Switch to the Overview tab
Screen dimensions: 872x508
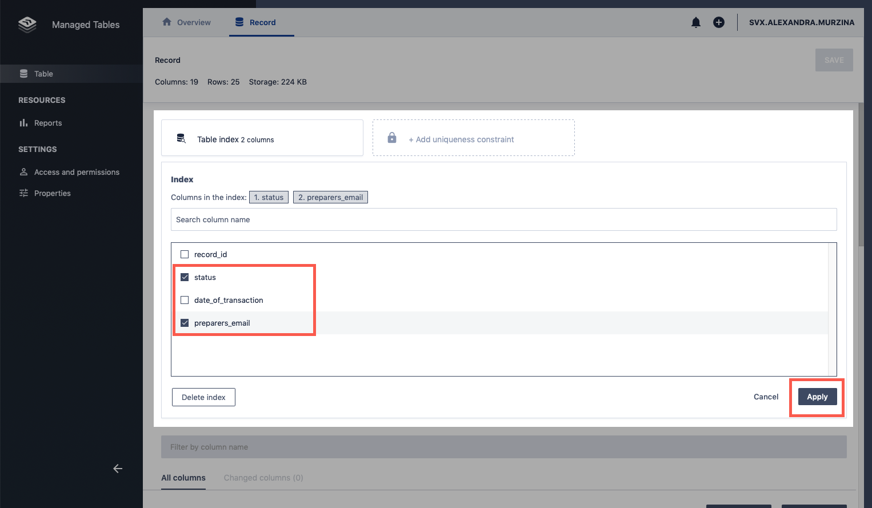(x=187, y=22)
